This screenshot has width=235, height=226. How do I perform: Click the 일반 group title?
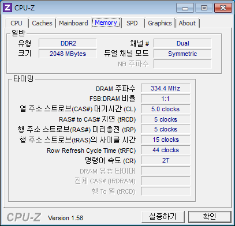point(18,33)
